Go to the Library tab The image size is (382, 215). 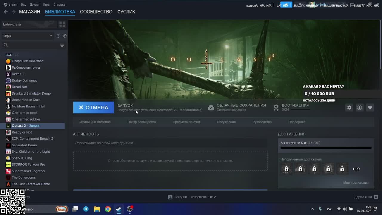point(60,12)
